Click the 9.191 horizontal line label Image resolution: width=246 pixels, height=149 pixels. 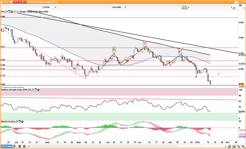coord(3,69)
